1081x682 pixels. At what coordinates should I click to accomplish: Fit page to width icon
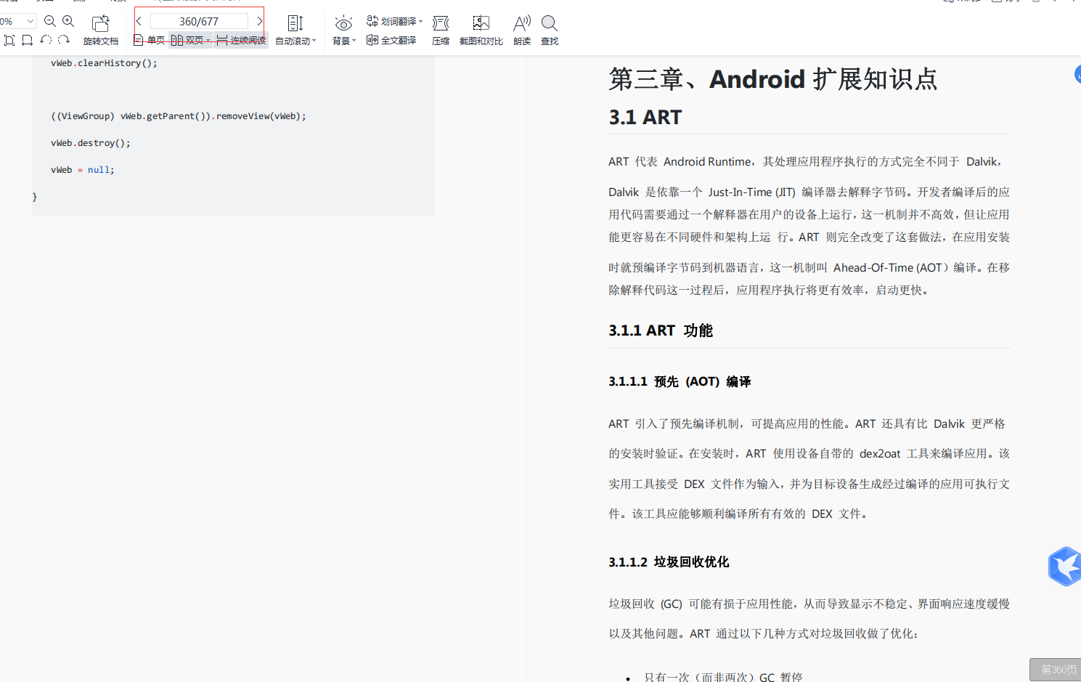click(28, 40)
